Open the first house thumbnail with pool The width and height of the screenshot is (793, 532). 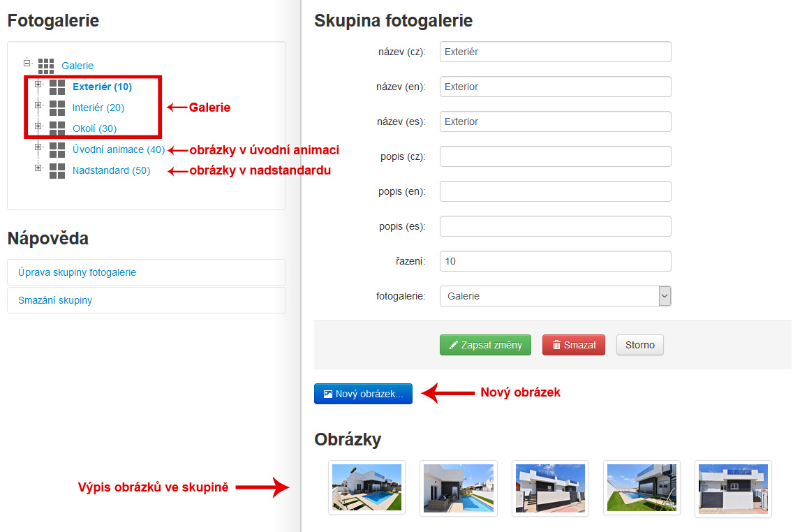coord(366,488)
